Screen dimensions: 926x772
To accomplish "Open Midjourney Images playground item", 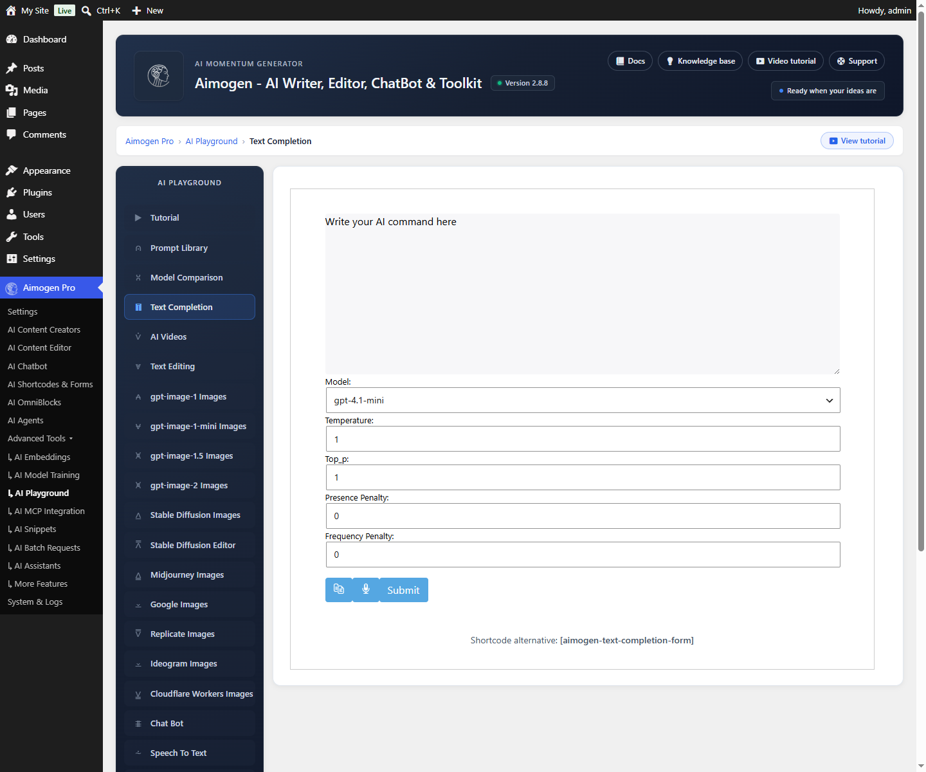I will click(x=190, y=574).
